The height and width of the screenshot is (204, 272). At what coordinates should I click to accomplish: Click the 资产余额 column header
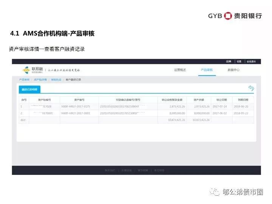coord(199,100)
